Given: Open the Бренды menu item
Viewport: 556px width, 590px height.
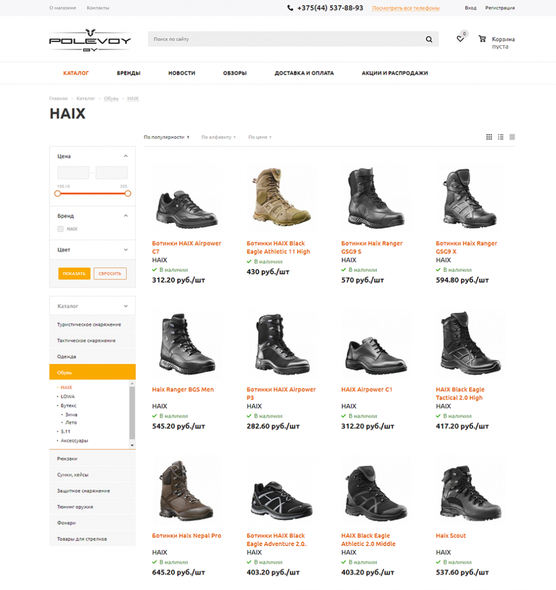Looking at the screenshot, I should (x=128, y=73).
